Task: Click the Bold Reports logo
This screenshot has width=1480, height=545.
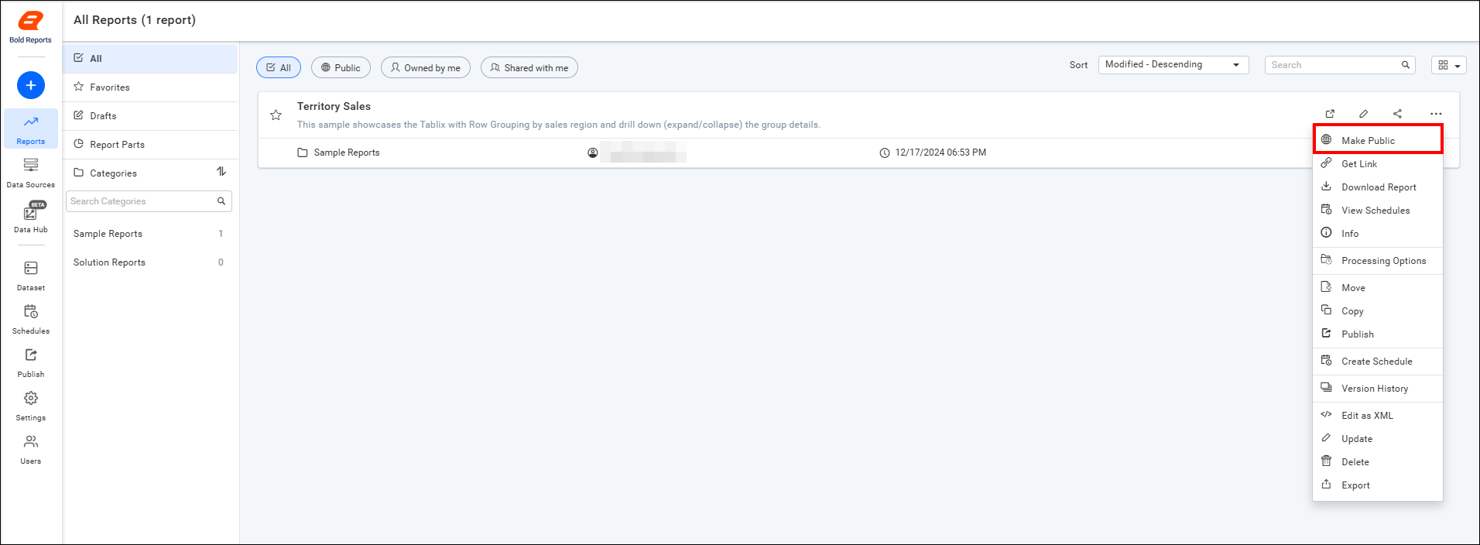Action: (31, 27)
